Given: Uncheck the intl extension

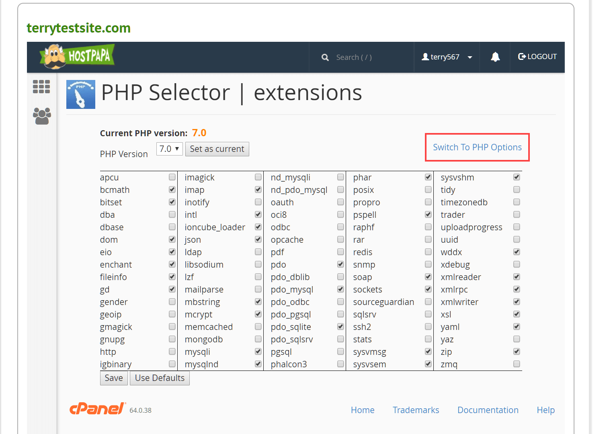Looking at the screenshot, I should (258, 214).
